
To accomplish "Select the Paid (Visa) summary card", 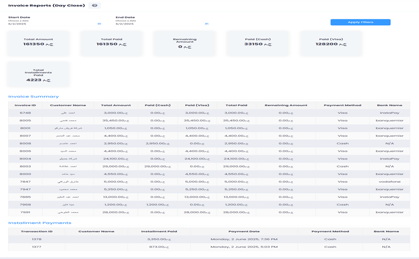I will tap(331, 43).
